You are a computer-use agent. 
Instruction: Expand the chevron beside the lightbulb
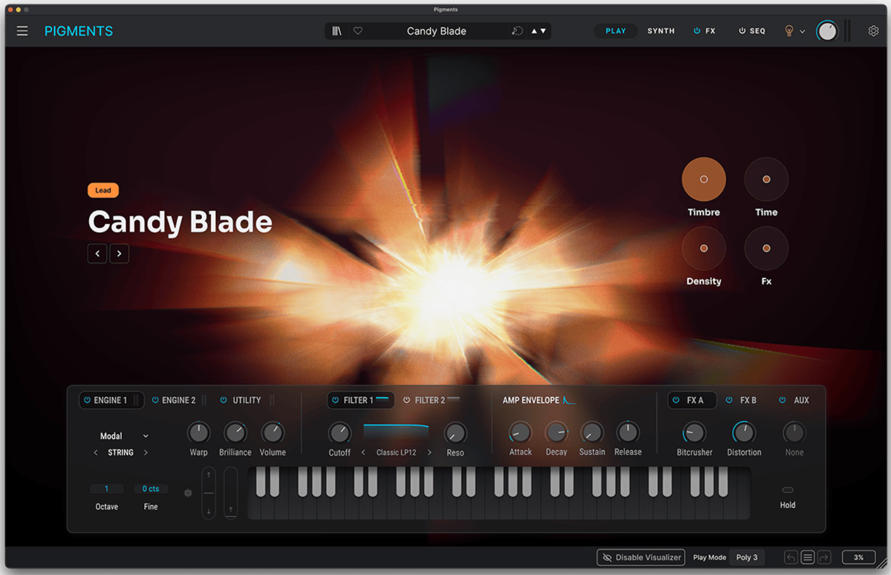click(803, 31)
